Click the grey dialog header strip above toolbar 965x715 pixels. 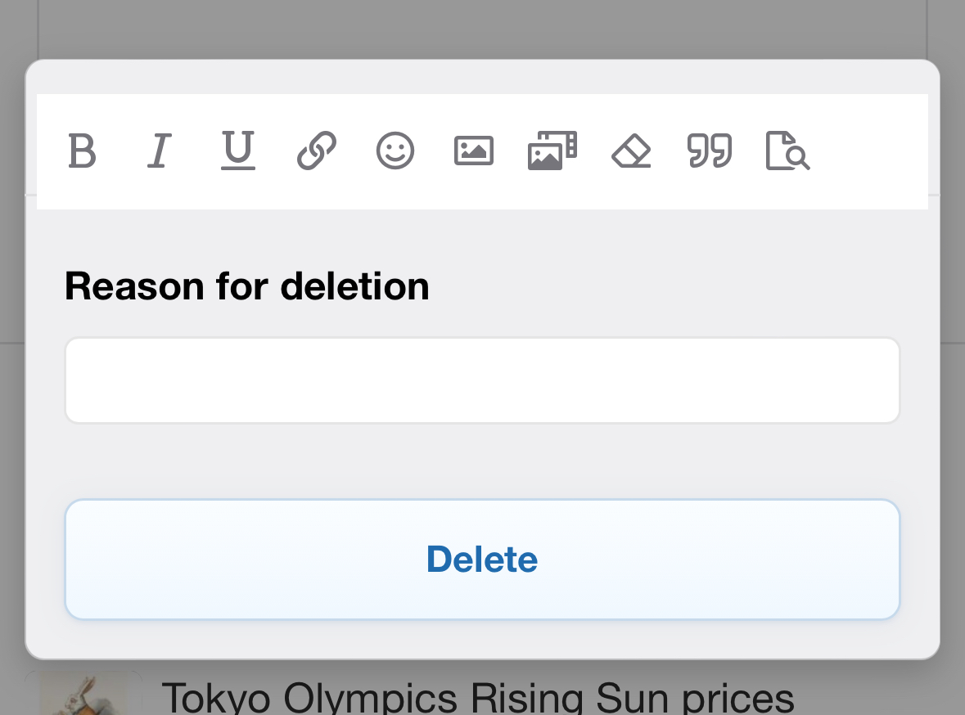tap(482, 78)
